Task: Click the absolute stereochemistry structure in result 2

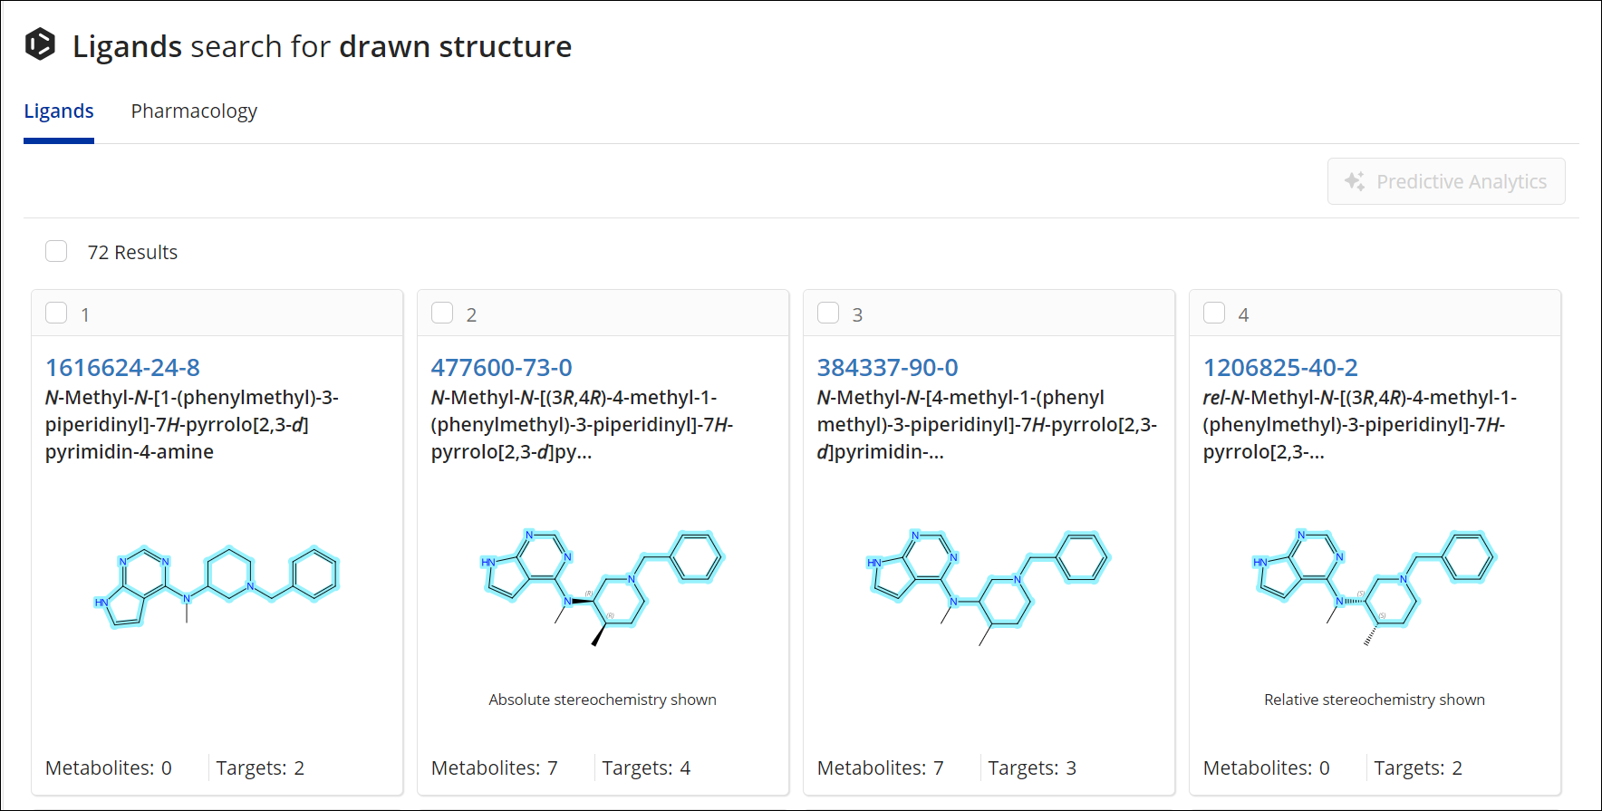Action: [602, 585]
